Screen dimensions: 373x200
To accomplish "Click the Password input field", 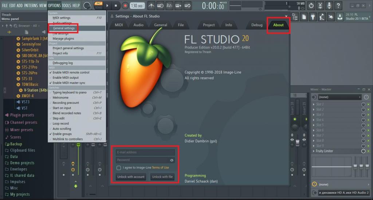I will [x=142, y=160].
